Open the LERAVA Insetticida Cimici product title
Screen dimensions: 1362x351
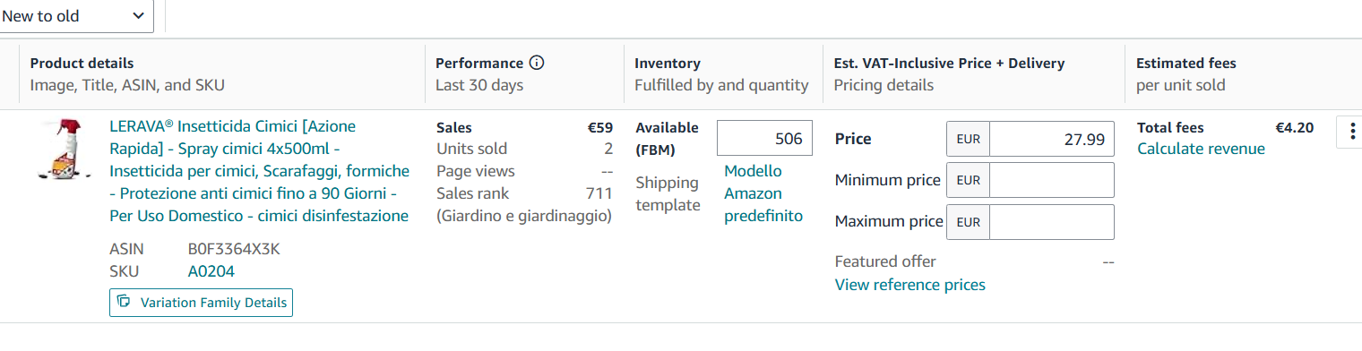pos(259,171)
